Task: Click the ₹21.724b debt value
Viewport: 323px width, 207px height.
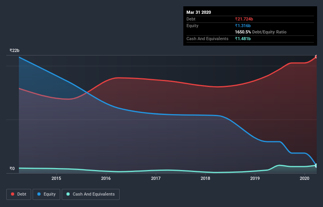Action: point(244,19)
